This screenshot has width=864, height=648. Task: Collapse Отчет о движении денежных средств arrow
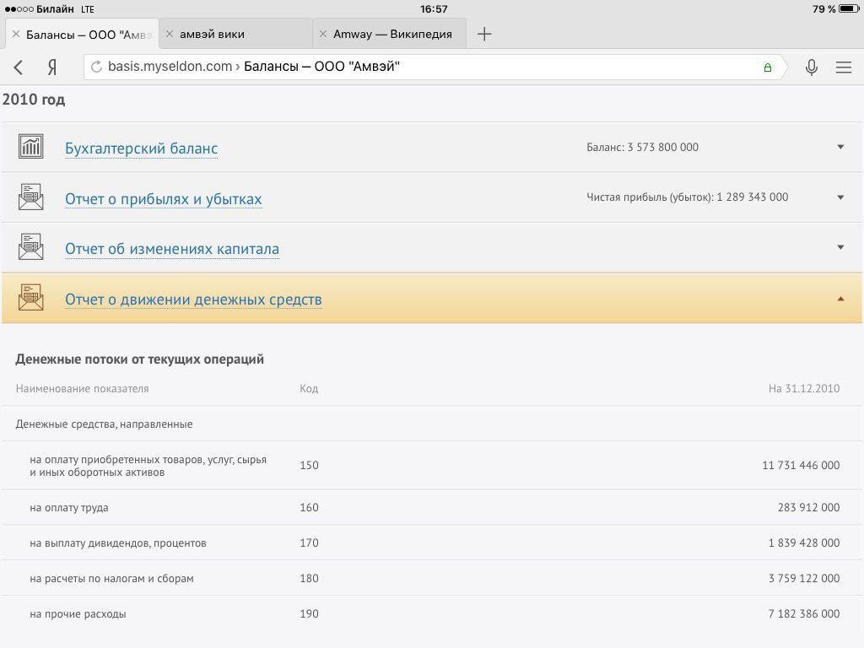840,299
